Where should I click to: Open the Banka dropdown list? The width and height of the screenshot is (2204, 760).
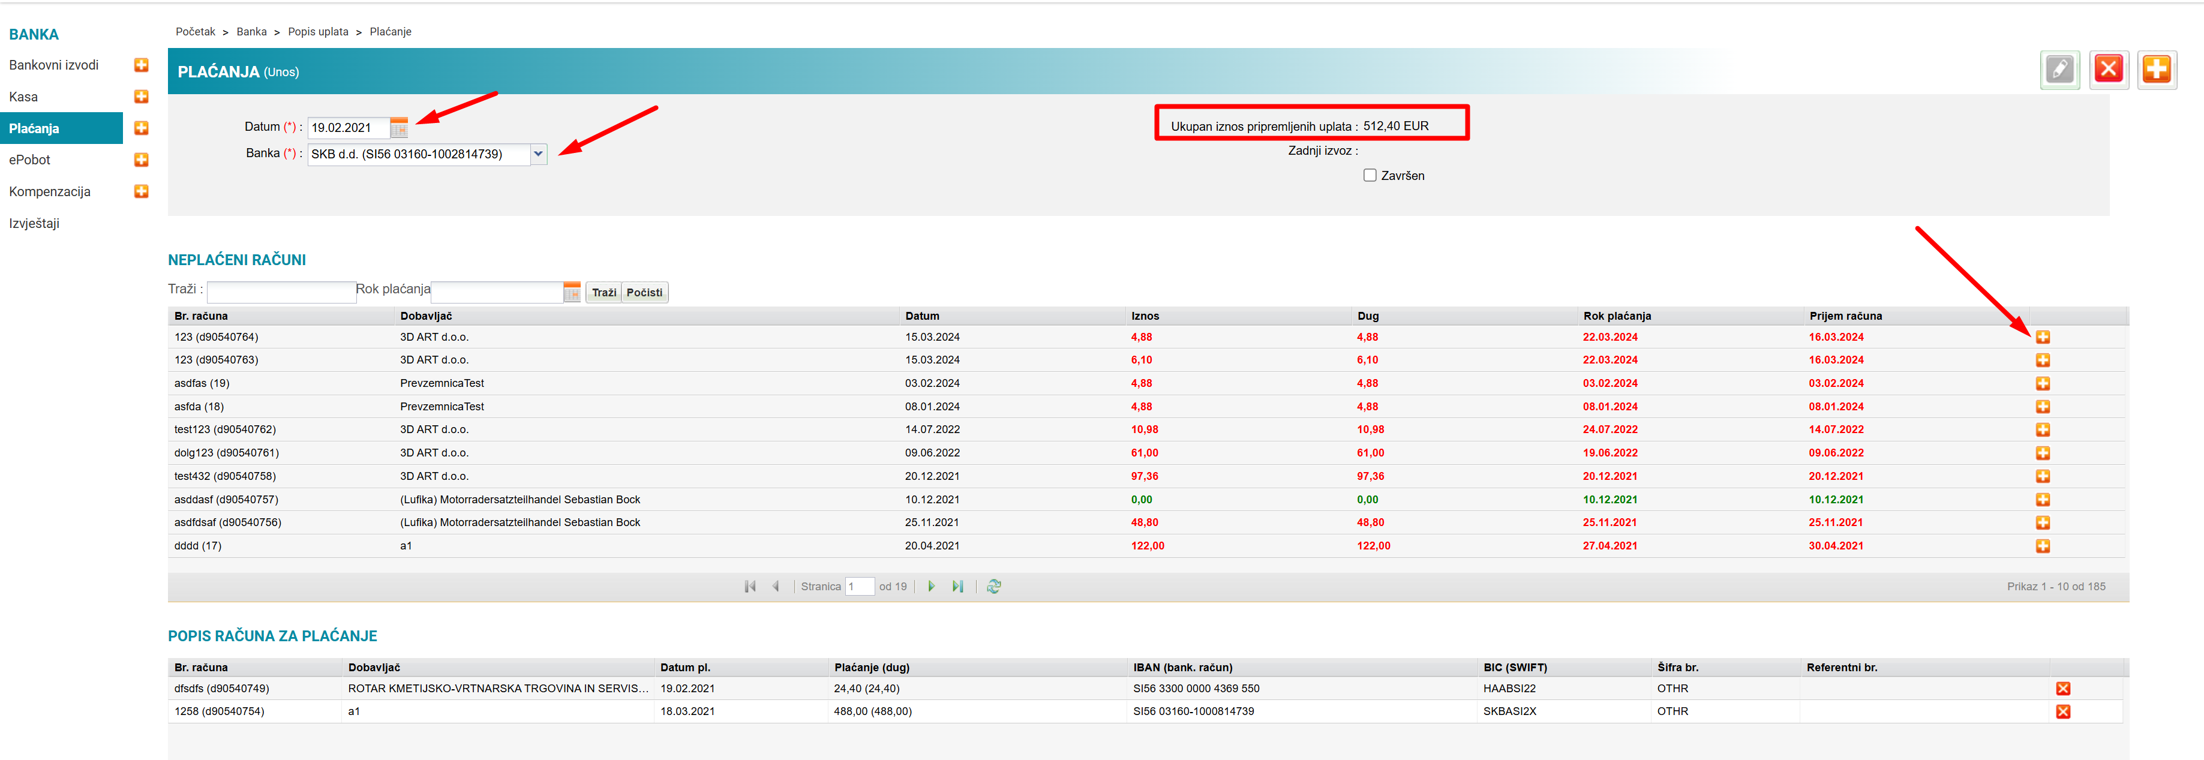click(538, 154)
